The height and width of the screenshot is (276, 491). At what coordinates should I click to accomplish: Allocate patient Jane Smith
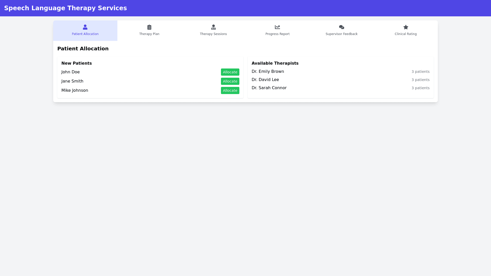tap(230, 81)
